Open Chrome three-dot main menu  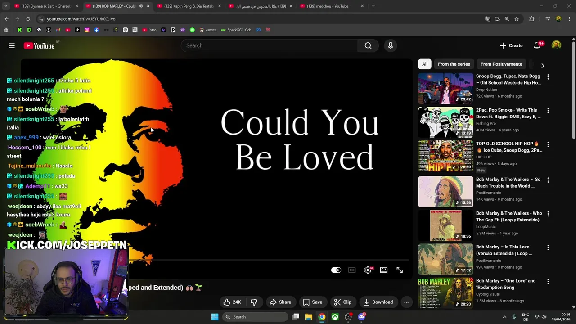[x=569, y=19]
